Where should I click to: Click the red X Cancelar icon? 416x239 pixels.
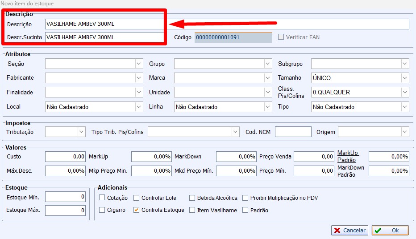tap(337, 230)
